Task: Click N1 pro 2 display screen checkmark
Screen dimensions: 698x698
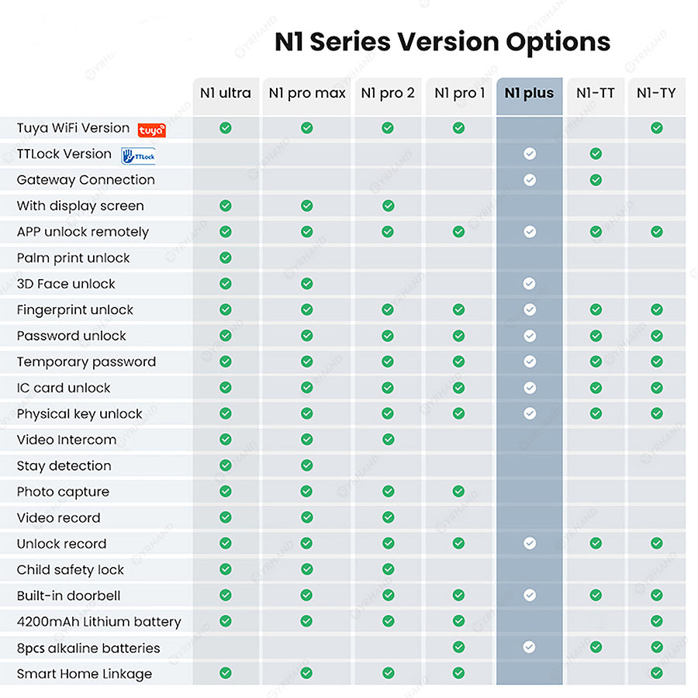Action: coord(388,206)
